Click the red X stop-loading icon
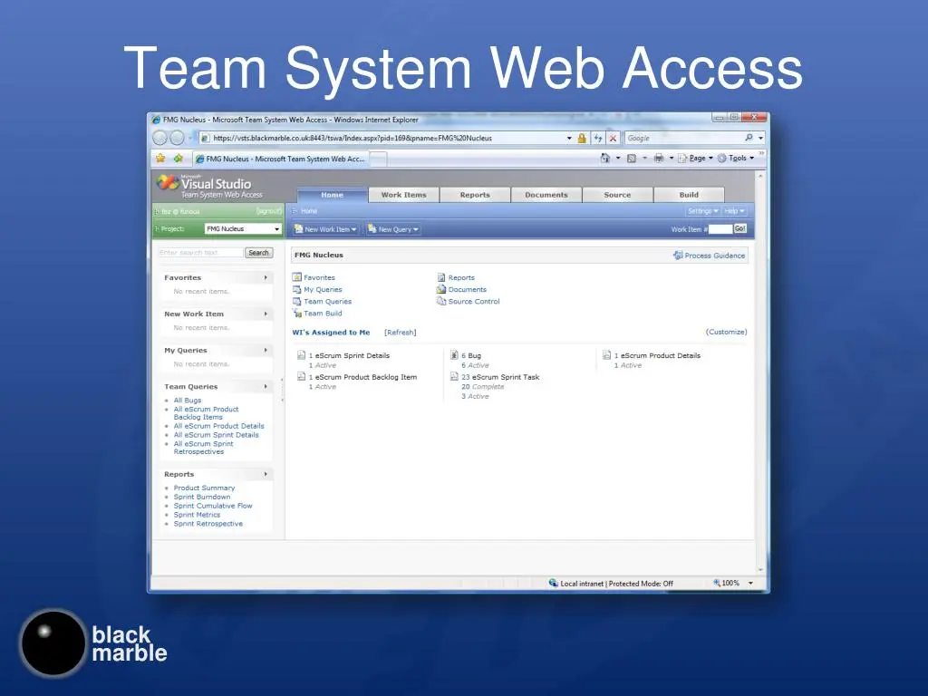The image size is (928, 696). [x=614, y=138]
